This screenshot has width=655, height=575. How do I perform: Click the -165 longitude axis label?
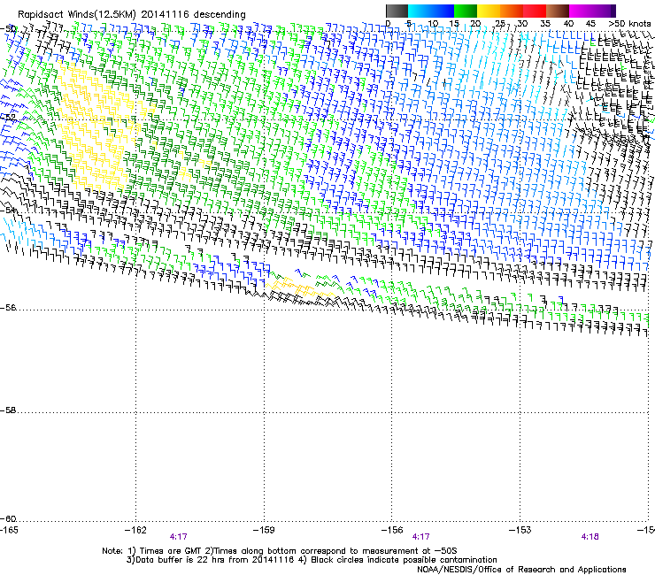(9, 530)
